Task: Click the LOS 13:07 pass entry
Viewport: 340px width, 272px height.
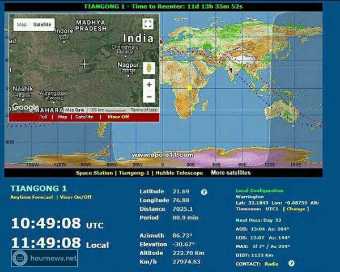Action: (x=263, y=238)
